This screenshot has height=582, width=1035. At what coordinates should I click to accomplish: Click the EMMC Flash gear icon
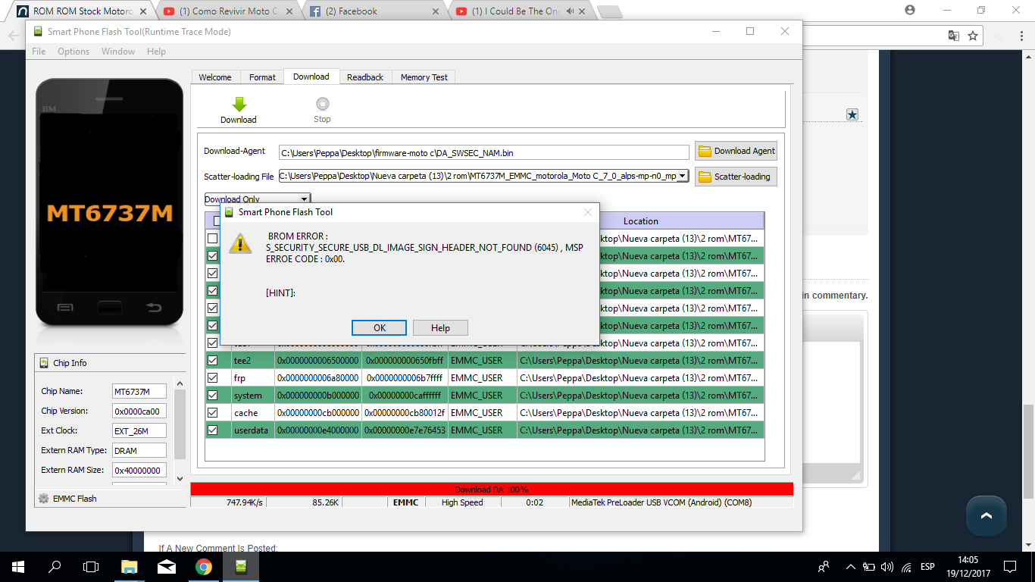pyautogui.click(x=44, y=499)
